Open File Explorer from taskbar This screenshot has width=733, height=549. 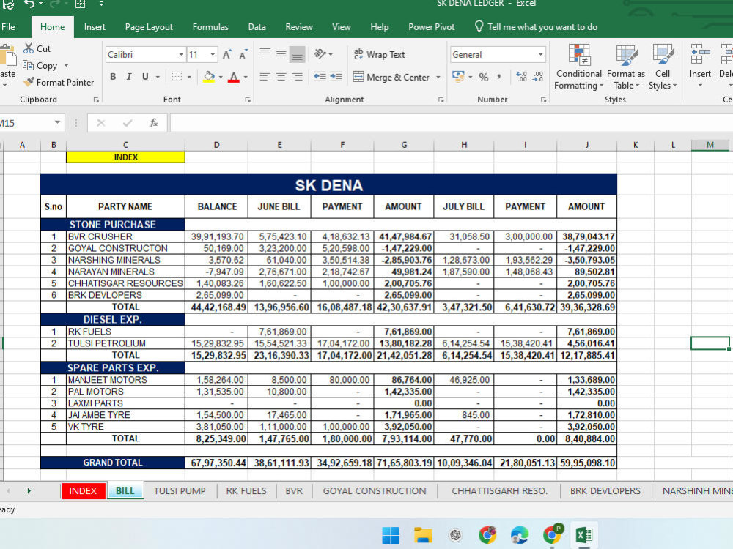423,535
